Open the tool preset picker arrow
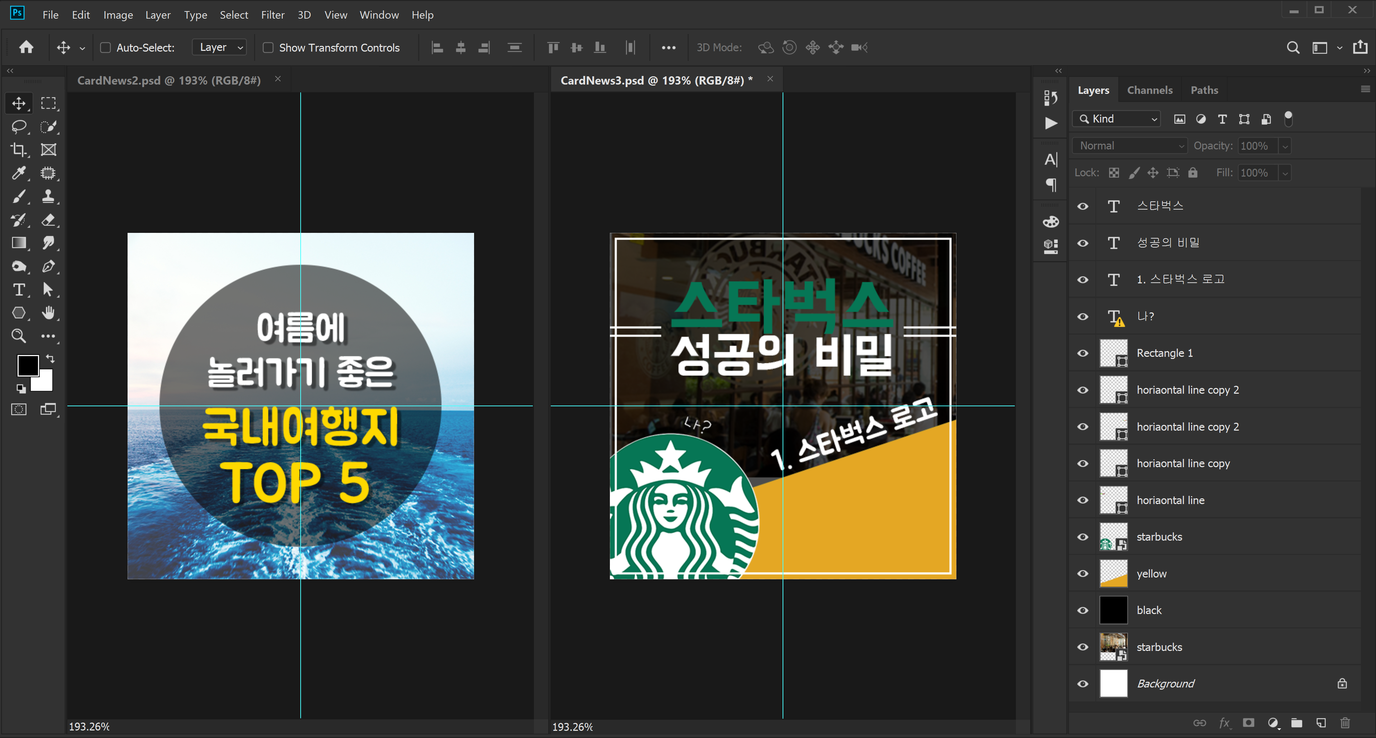Image resolution: width=1376 pixels, height=738 pixels. pyautogui.click(x=82, y=48)
